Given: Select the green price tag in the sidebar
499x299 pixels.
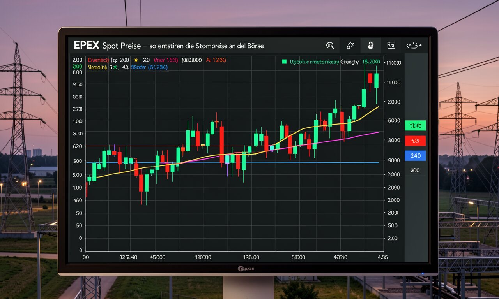Looking at the screenshot, I should tap(415, 125).
